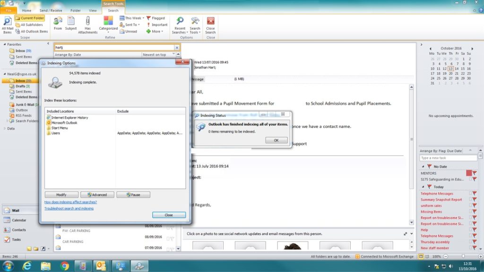The width and height of the screenshot is (484, 272).
Task: Collapse the Favorites group
Action: click(x=5, y=44)
